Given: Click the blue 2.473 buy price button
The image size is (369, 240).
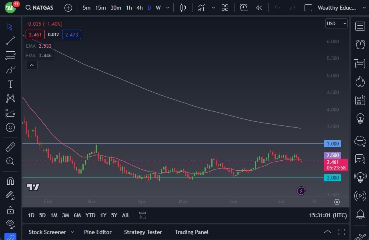Looking at the screenshot, I should [x=72, y=34].
